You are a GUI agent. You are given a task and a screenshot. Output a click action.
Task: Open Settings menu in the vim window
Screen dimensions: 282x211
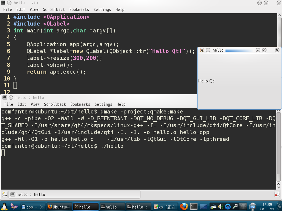pyautogui.click(x=102, y=10)
